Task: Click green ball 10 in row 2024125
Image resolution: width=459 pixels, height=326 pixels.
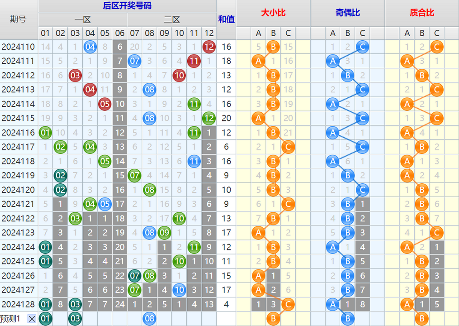Action: pos(179,261)
